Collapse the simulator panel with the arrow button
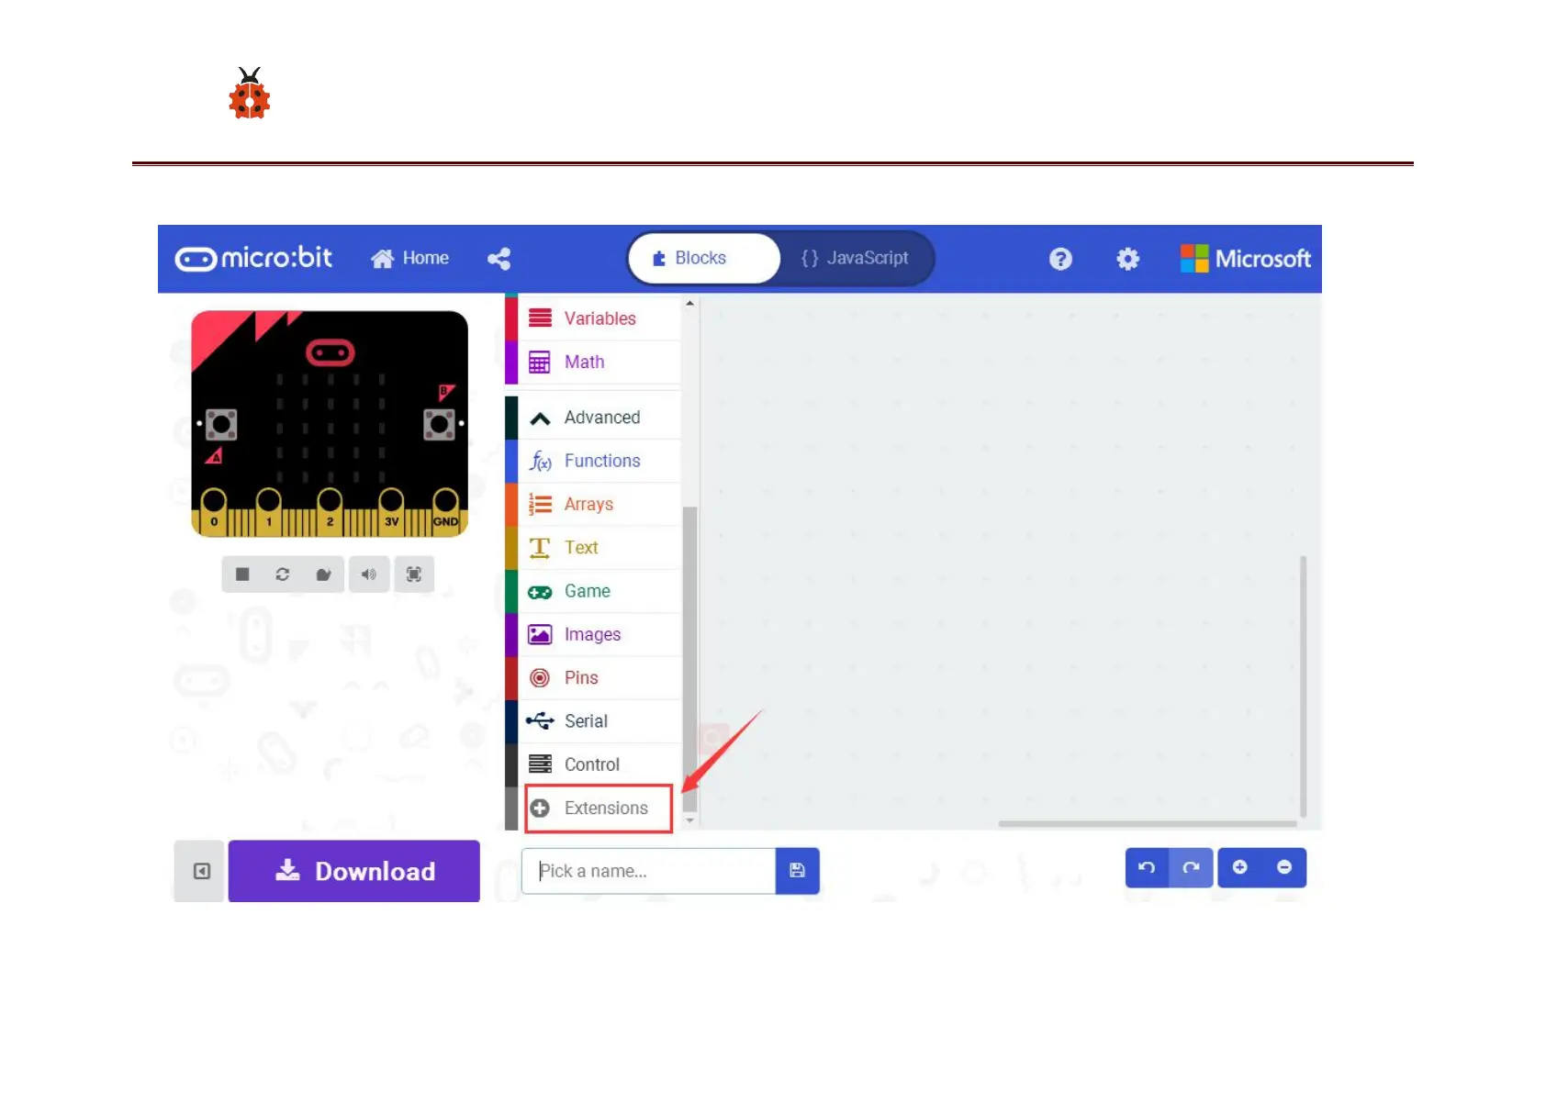The image size is (1546, 1093). tap(201, 871)
